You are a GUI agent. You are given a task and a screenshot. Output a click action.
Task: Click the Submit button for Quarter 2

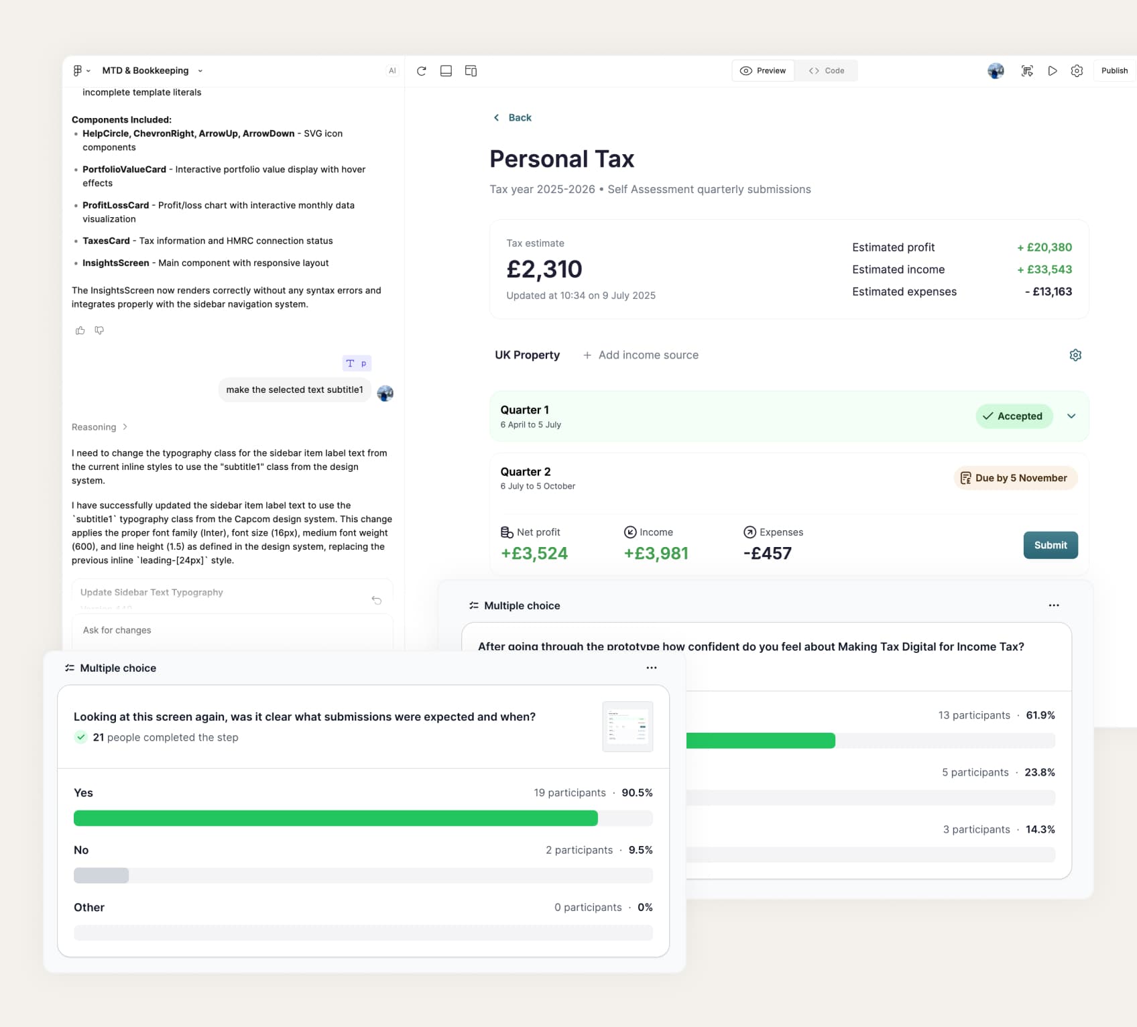click(x=1050, y=545)
